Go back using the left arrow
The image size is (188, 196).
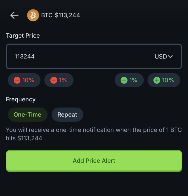[14, 15]
